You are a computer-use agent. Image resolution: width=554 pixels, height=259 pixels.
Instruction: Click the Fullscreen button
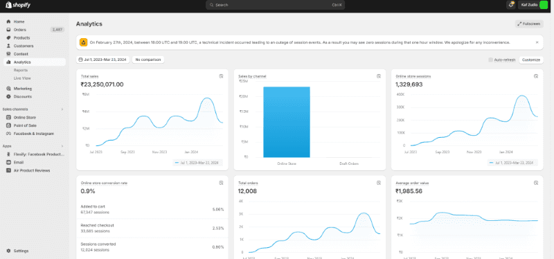pyautogui.click(x=529, y=24)
